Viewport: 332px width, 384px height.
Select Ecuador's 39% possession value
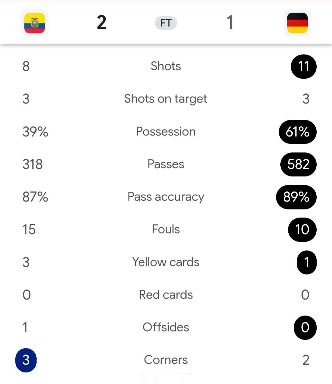click(x=35, y=132)
